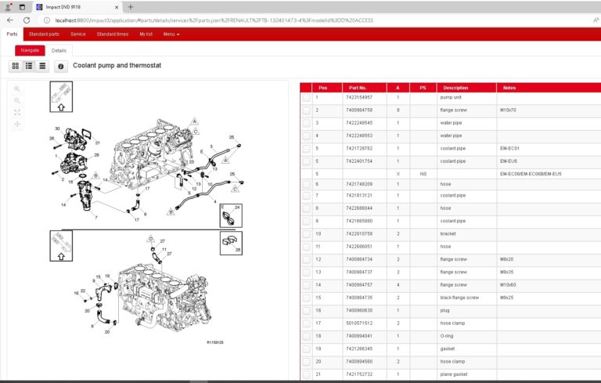Zoom out of the parts diagram

point(17,100)
